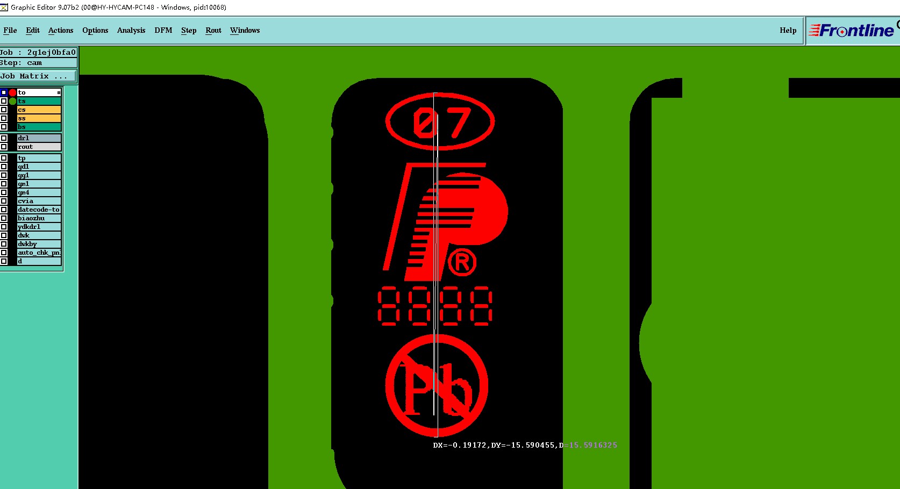Toggle the checkbox for layer rout

(4, 147)
